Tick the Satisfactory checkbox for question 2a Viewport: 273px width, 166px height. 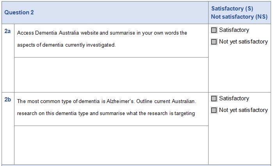(214, 30)
